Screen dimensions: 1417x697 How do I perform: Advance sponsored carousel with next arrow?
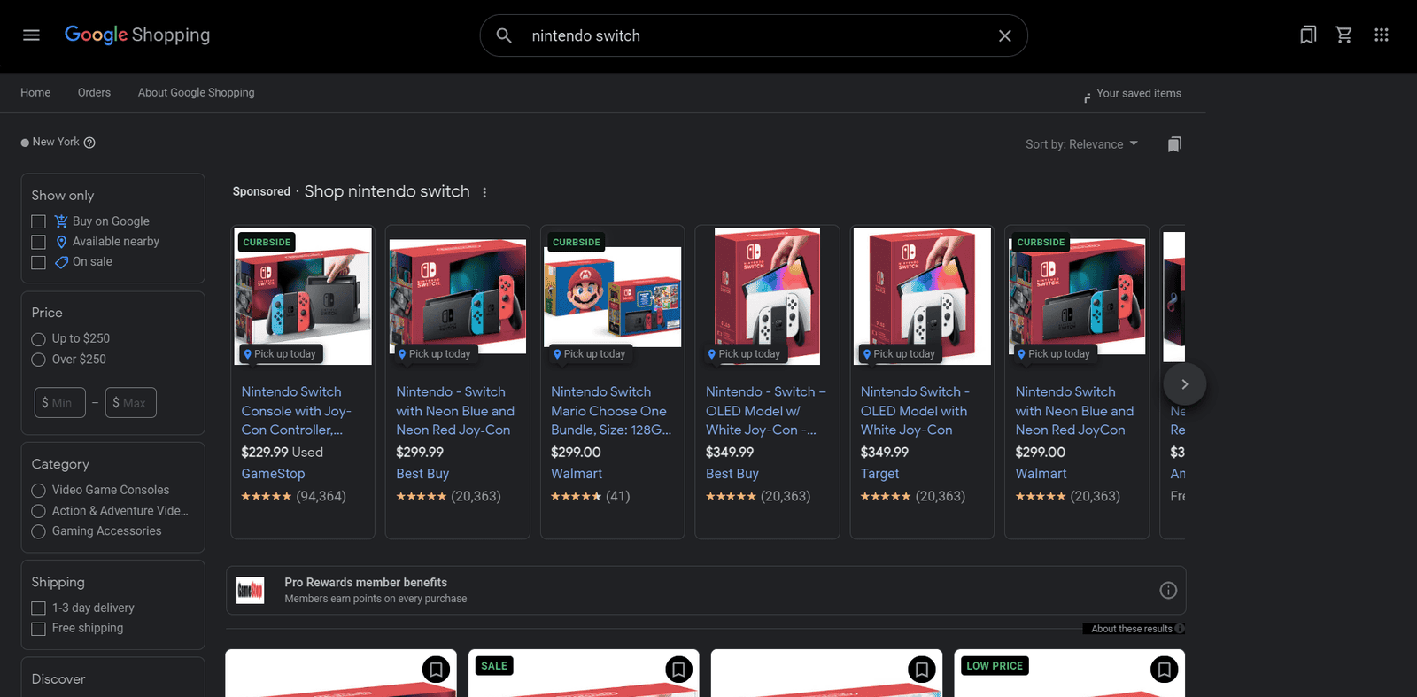click(x=1184, y=384)
